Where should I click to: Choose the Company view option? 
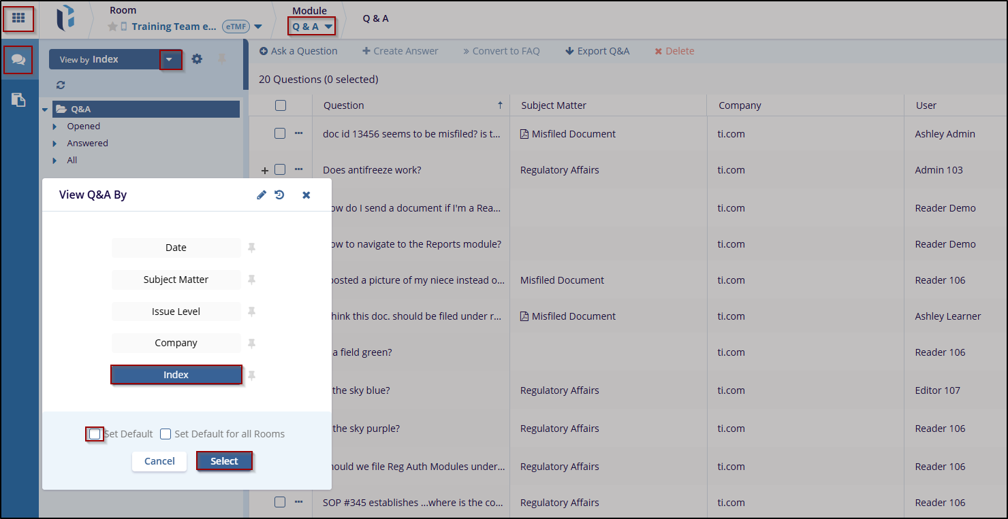click(x=176, y=343)
